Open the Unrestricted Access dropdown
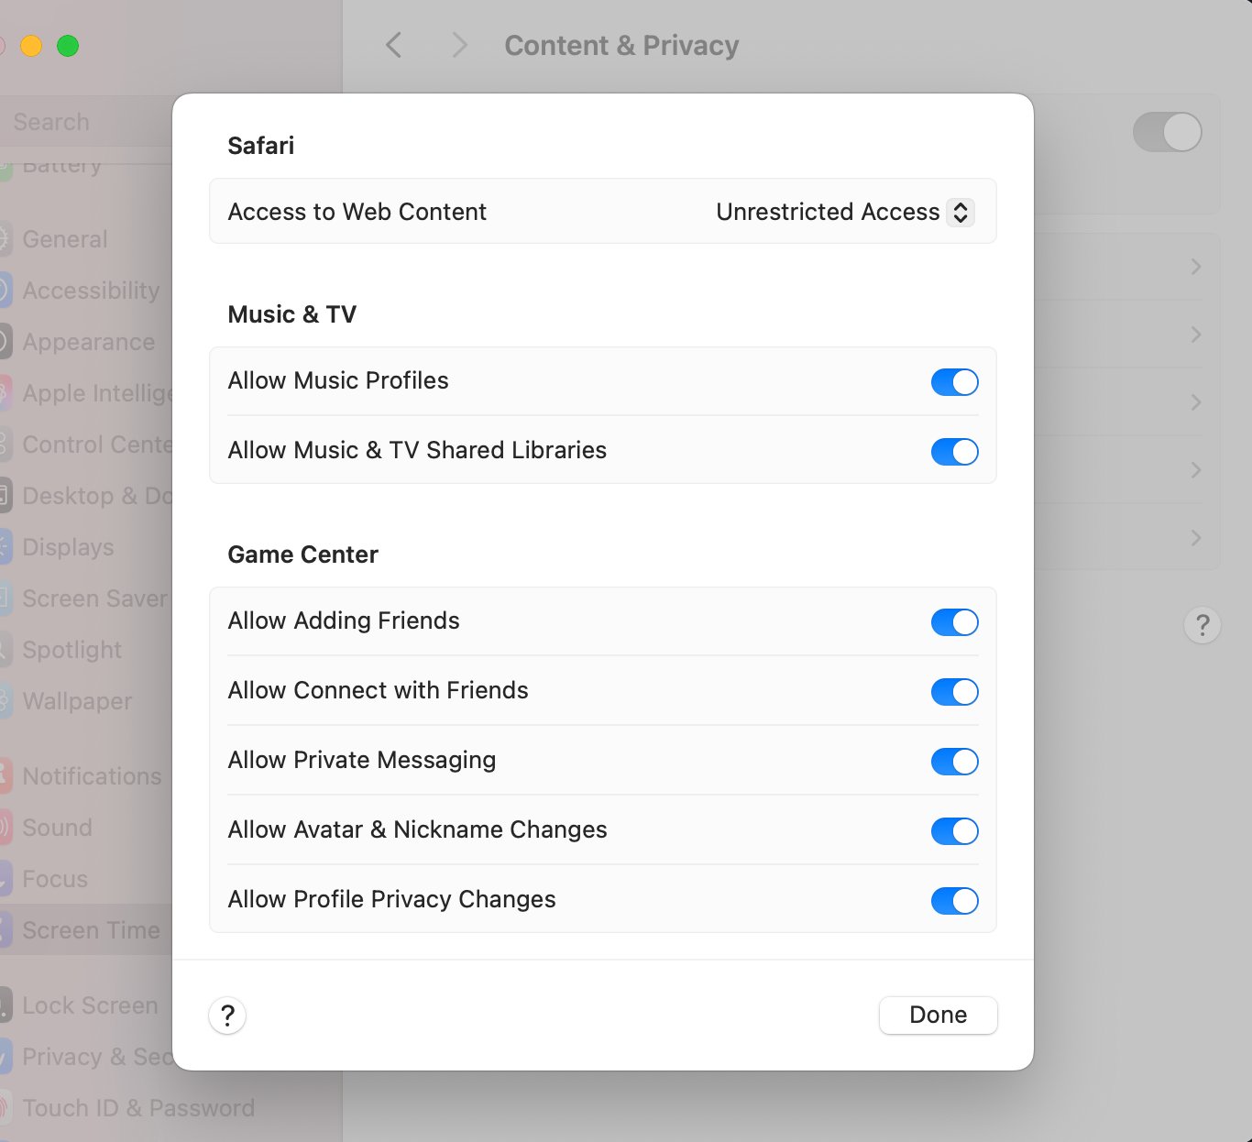Screen dimensions: 1252x1142 pos(844,212)
